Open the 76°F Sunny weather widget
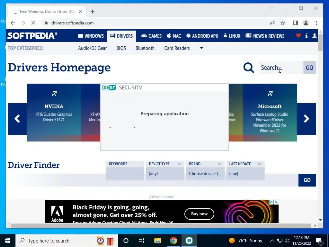 [x=246, y=241]
